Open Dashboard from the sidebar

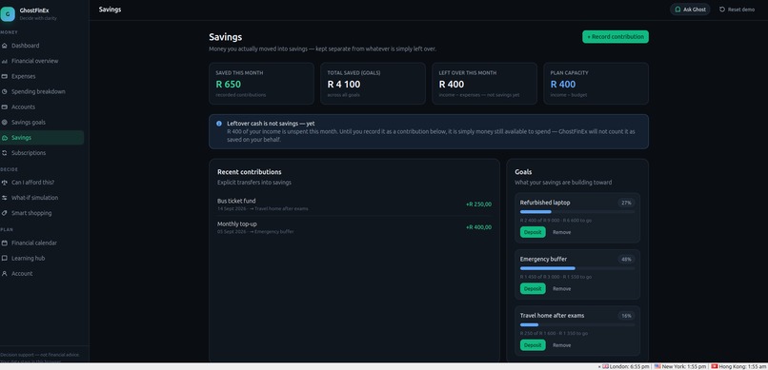click(x=42, y=46)
